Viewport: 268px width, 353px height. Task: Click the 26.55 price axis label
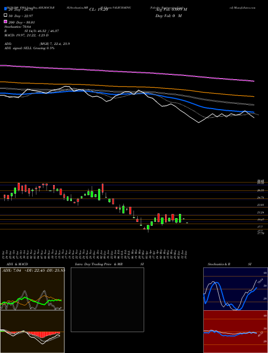pos(261,190)
